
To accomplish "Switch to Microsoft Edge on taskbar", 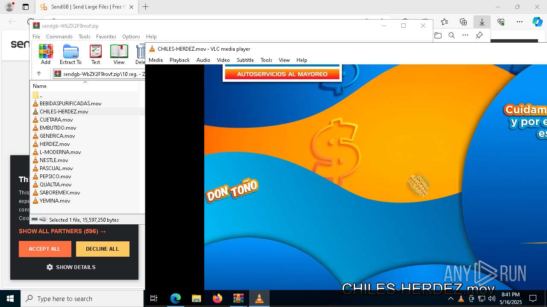I will coord(176,298).
